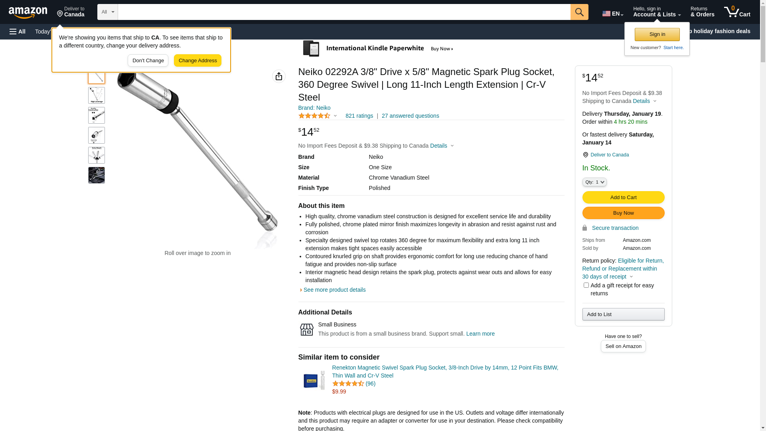766x431 pixels.
Task: Click the Renekton spark plug socket thumbnail
Action: pyautogui.click(x=314, y=380)
